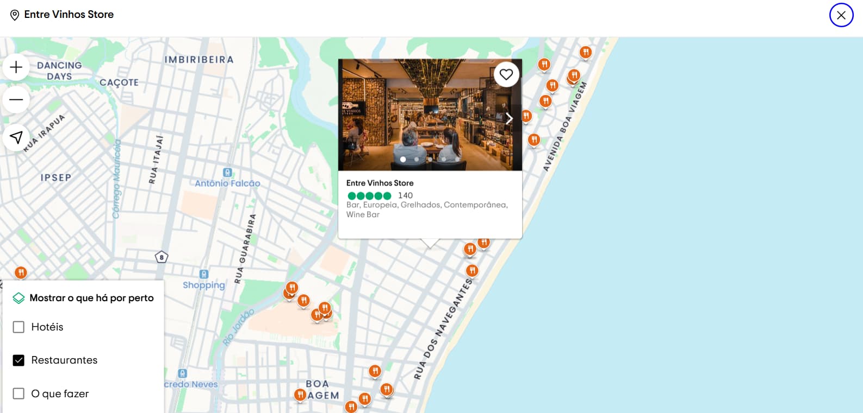The width and height of the screenshot is (863, 413).
Task: Click the Shopping station transit icon
Action: [x=204, y=274]
